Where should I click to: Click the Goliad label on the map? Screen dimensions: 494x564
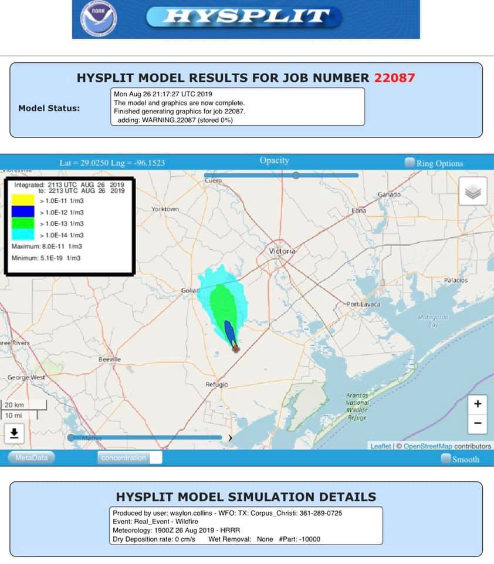tap(190, 290)
